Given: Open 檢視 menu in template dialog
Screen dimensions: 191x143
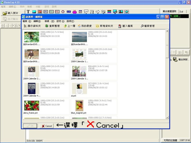Looking at the screenshot, I should pyautogui.click(x=49, y=21).
